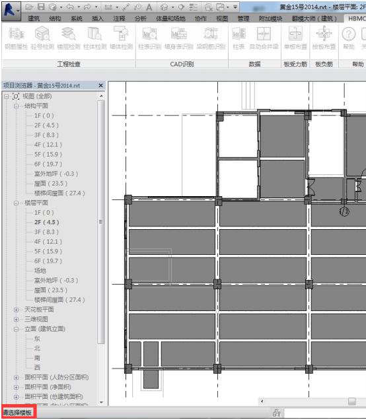Click the 帮助 question mark icon
Screen dimensions: 366x420
coord(349,34)
